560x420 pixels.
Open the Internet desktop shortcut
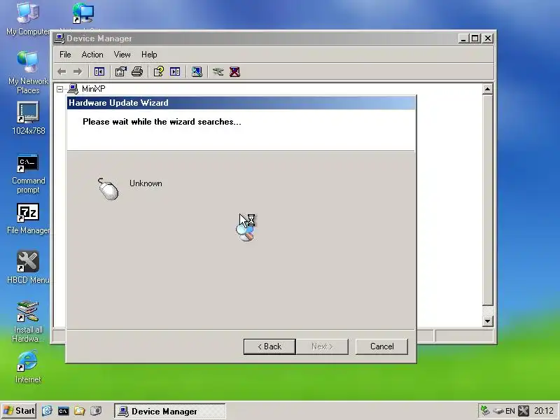28,367
